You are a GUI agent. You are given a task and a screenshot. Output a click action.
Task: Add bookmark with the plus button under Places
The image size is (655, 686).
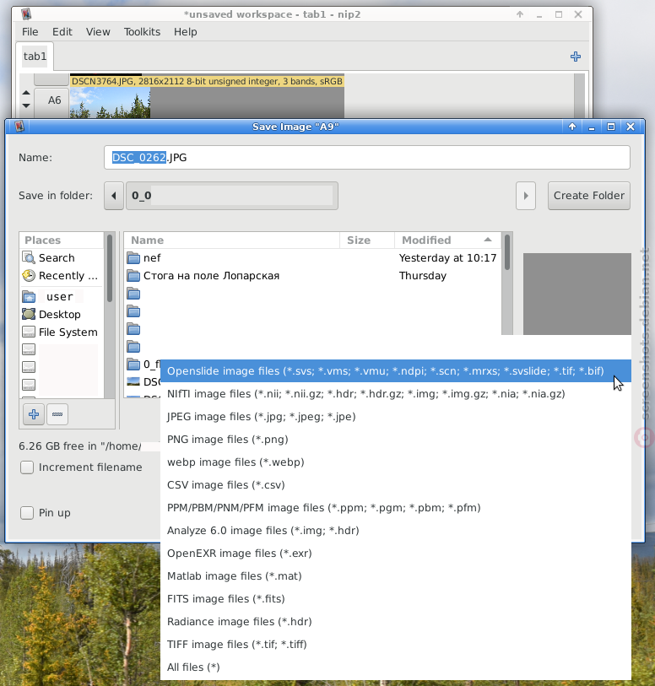[34, 414]
